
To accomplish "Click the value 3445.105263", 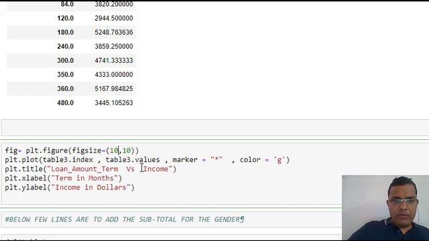I will [x=114, y=103].
